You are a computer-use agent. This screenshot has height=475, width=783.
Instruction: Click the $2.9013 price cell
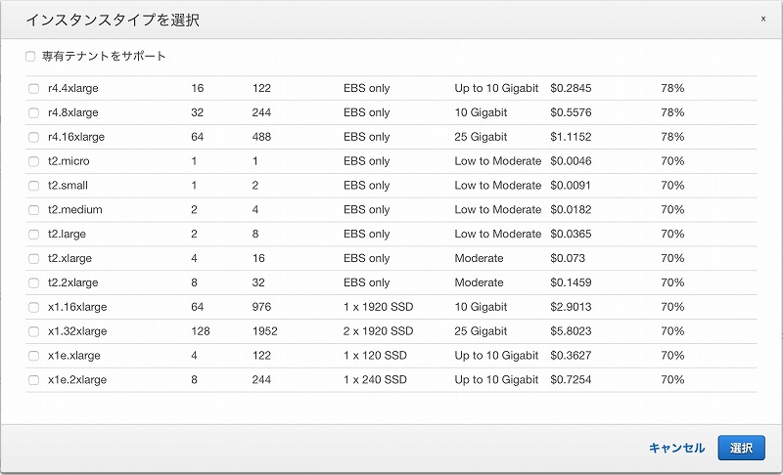click(x=571, y=307)
